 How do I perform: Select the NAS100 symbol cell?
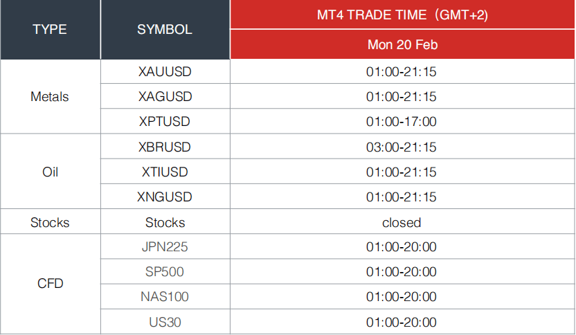coord(165,297)
